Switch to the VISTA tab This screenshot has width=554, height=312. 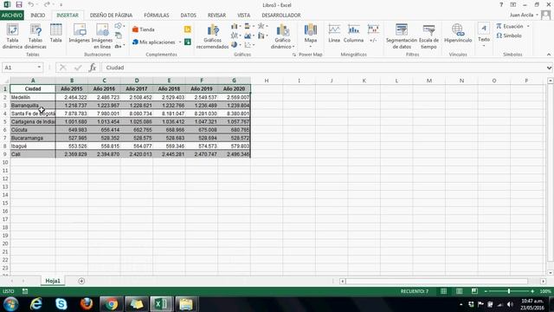tap(244, 16)
